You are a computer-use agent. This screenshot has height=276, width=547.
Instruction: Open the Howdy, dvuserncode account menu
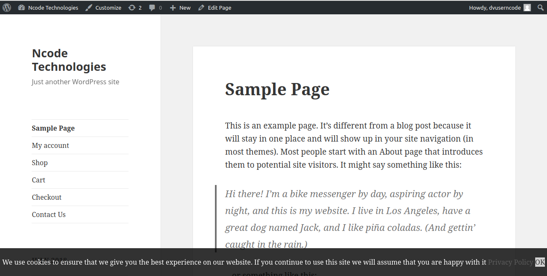coord(495,8)
